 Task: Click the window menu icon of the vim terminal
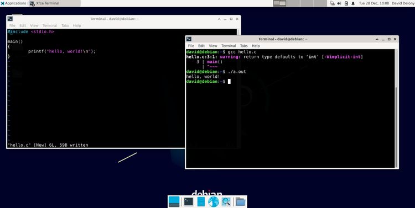point(10,19)
